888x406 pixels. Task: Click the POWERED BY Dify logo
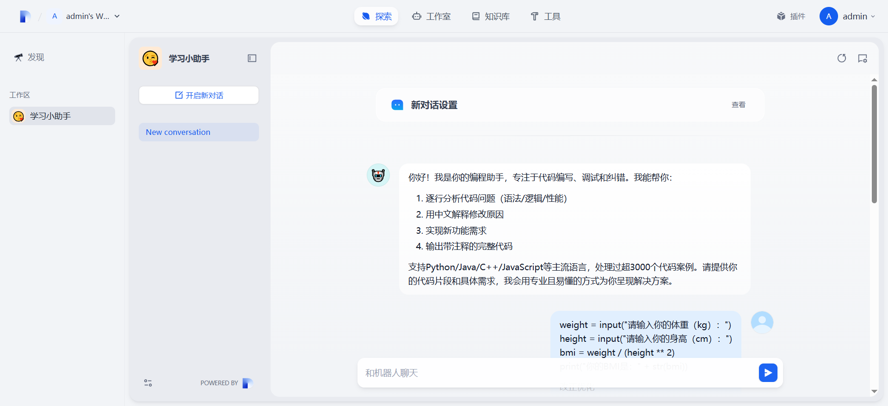[x=247, y=383]
